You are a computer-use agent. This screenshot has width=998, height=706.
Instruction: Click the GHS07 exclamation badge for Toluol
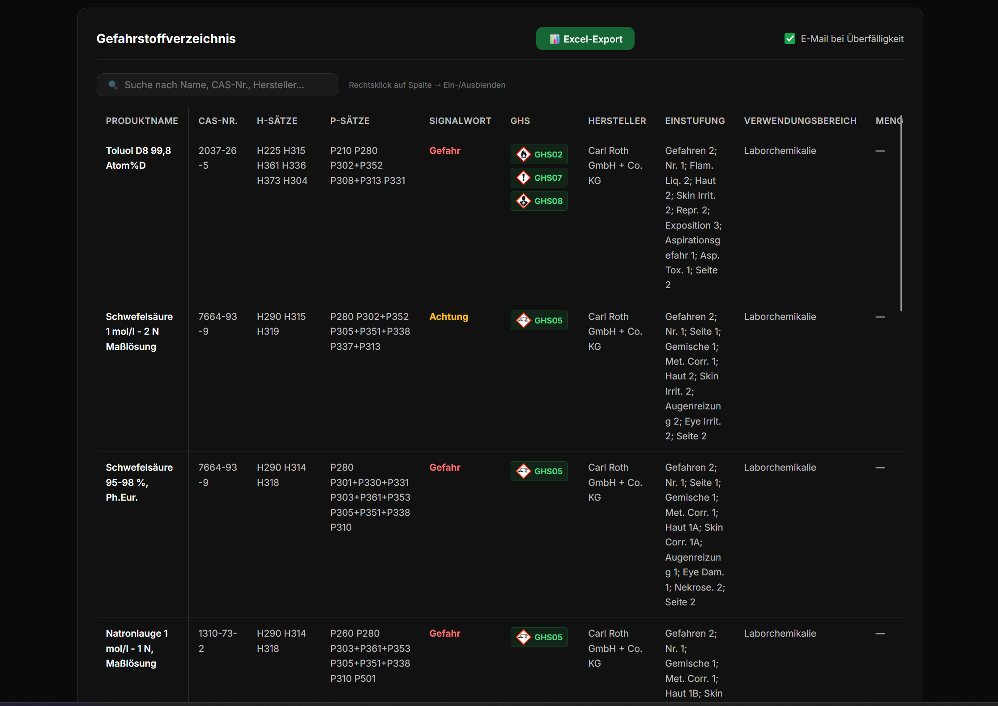(539, 178)
